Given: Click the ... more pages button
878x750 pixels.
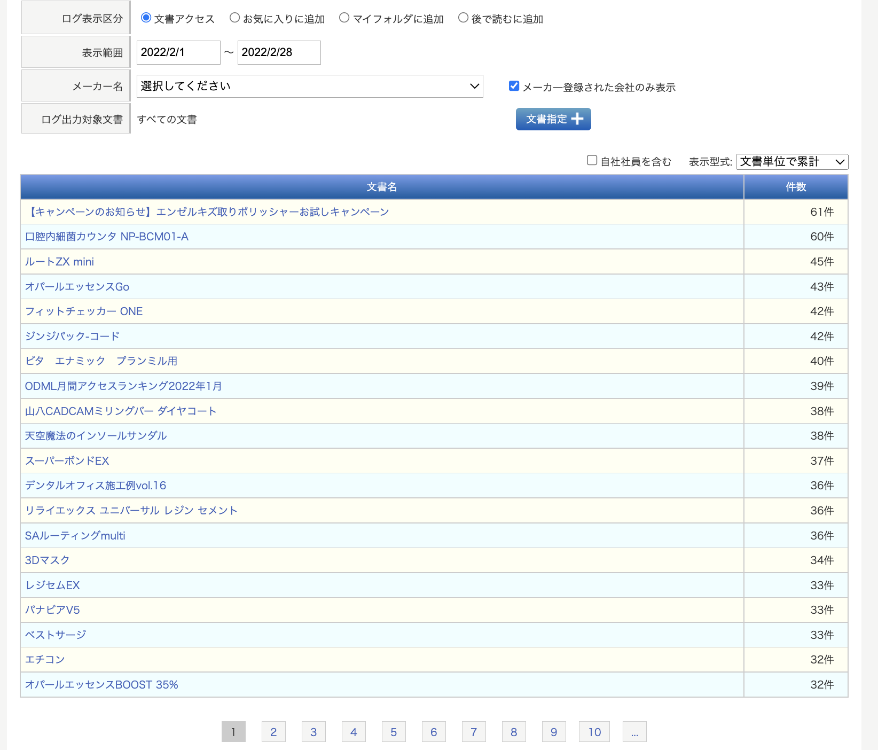Looking at the screenshot, I should click(x=634, y=732).
